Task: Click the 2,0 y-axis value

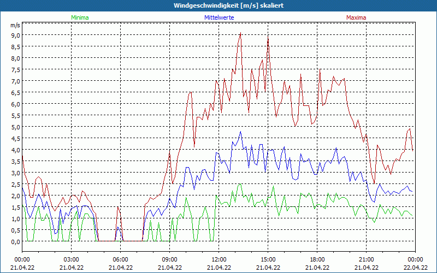Action: click(x=15, y=196)
